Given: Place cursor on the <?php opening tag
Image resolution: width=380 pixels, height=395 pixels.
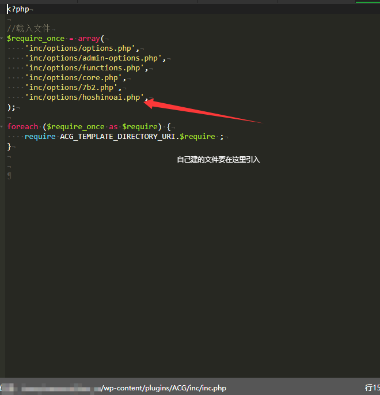Looking at the screenshot, I should (x=18, y=9).
